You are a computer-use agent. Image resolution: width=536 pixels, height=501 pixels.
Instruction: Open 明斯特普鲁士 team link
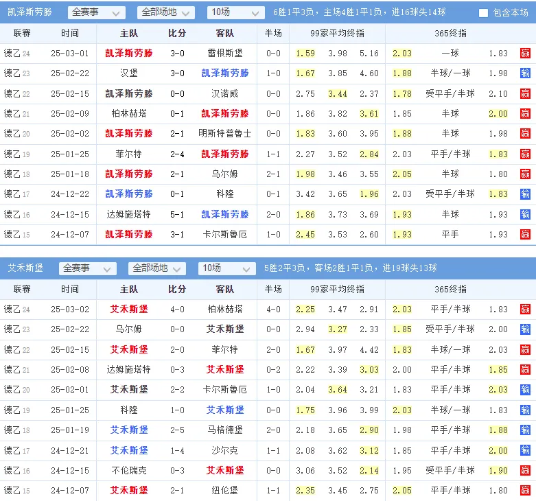point(225,134)
